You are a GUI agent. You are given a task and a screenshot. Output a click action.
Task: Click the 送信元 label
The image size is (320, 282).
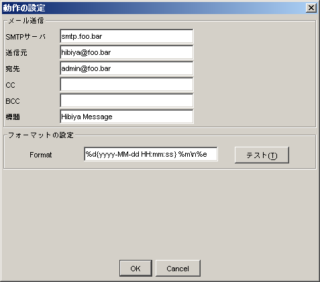(x=16, y=53)
